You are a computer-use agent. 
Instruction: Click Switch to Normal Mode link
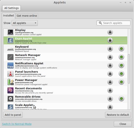coord(17,124)
